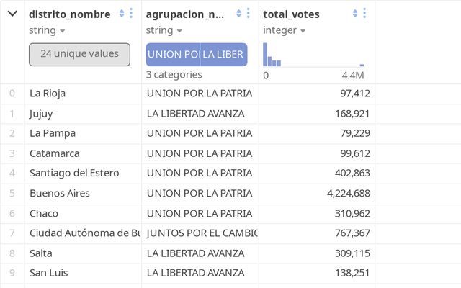Image resolution: width=461 pixels, height=288 pixels.
Task: Open string type dropdown for agrupacion_nombre
Action: click(x=179, y=30)
